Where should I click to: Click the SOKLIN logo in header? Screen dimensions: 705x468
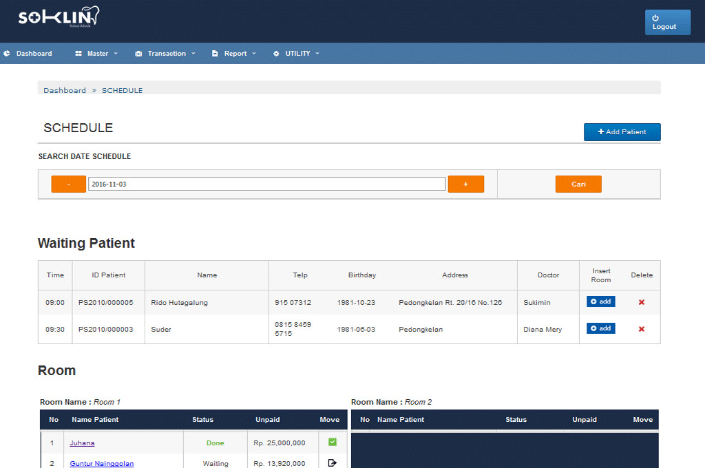tap(59, 17)
